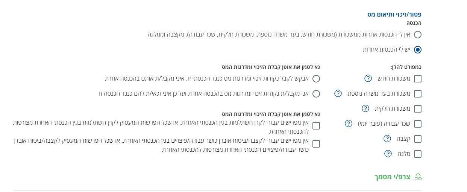
Task: Tick the מלגה checkbox
Action: pos(417,154)
